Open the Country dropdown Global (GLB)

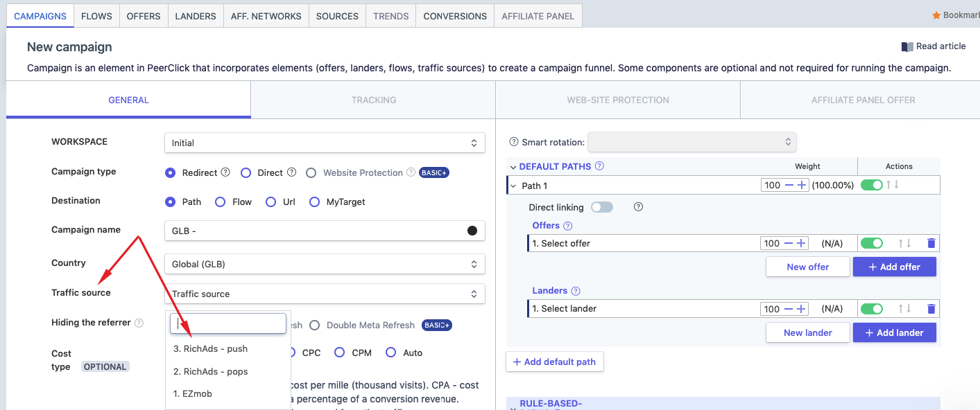[x=325, y=264]
